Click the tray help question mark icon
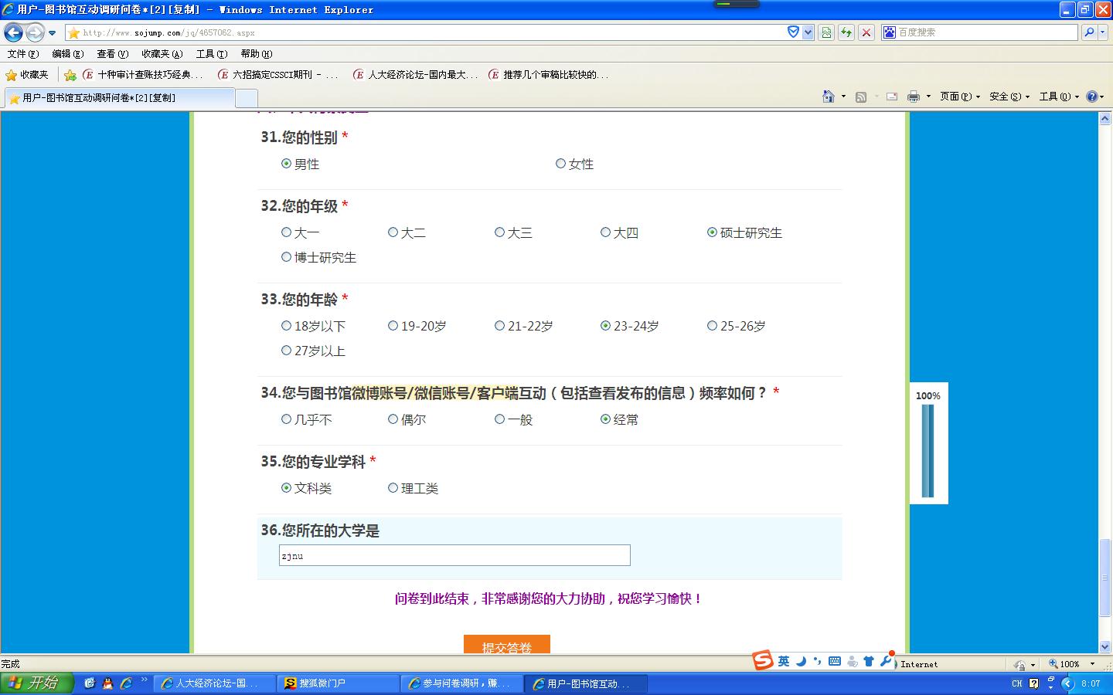The height and width of the screenshot is (695, 1113). pyautogui.click(x=1034, y=683)
